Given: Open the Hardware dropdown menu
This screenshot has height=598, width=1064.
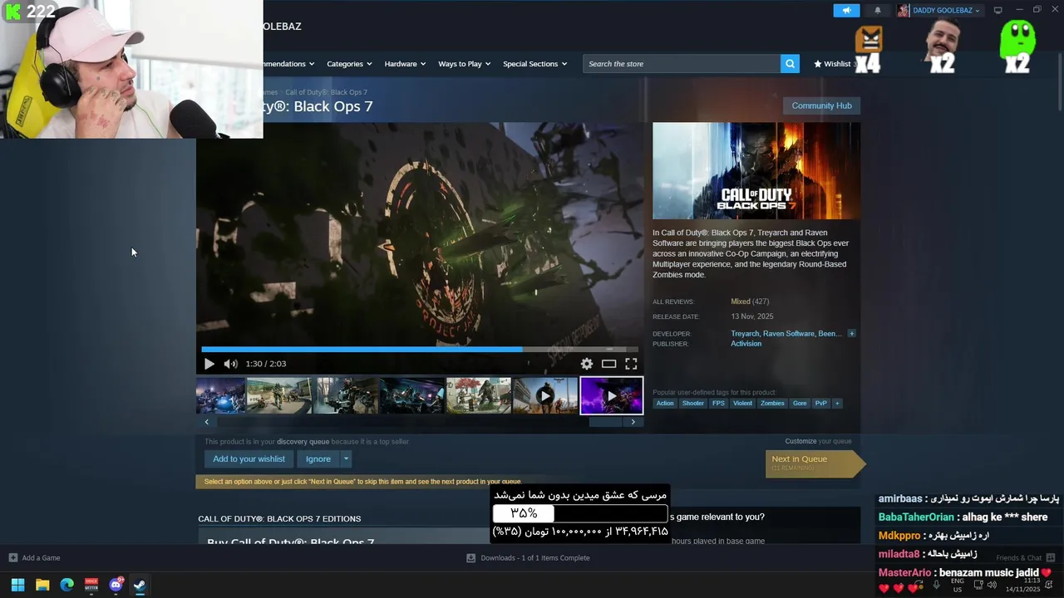Looking at the screenshot, I should coord(405,64).
